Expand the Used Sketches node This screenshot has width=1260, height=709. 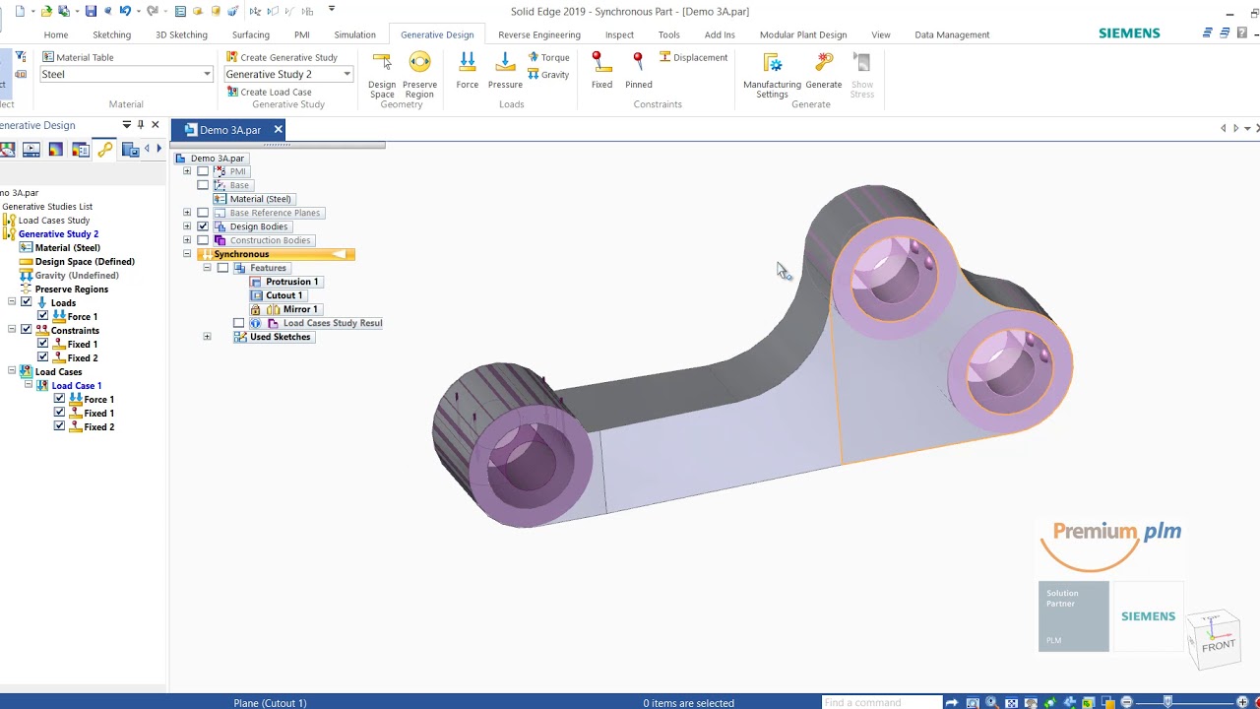(207, 337)
